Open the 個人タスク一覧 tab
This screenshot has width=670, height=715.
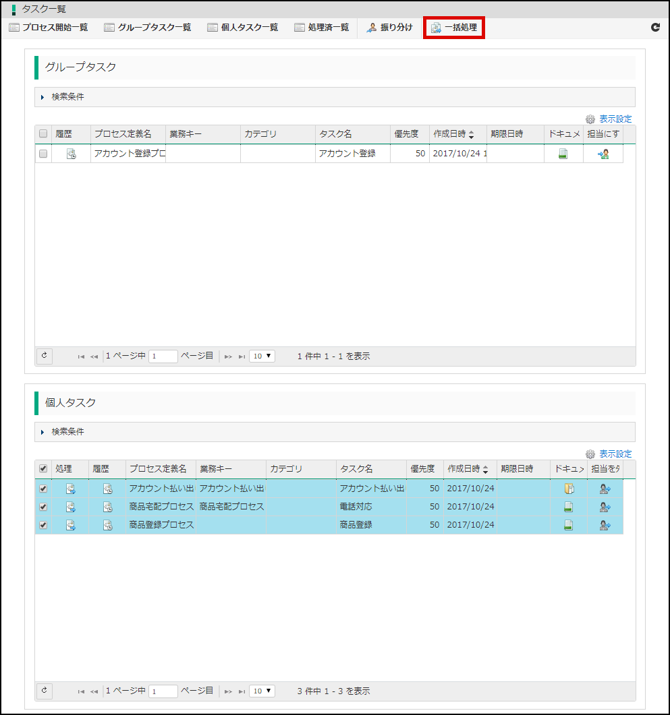tap(242, 28)
